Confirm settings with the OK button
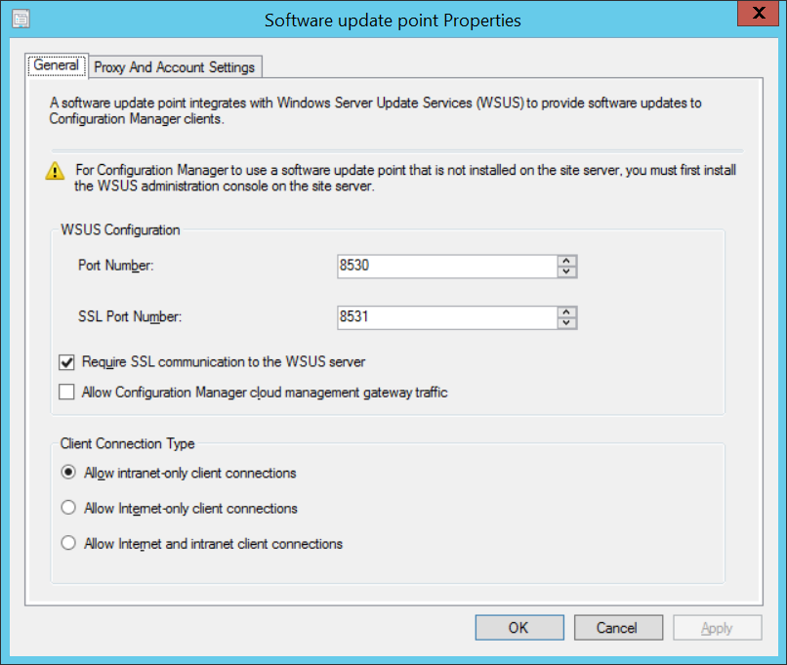 coord(519,627)
